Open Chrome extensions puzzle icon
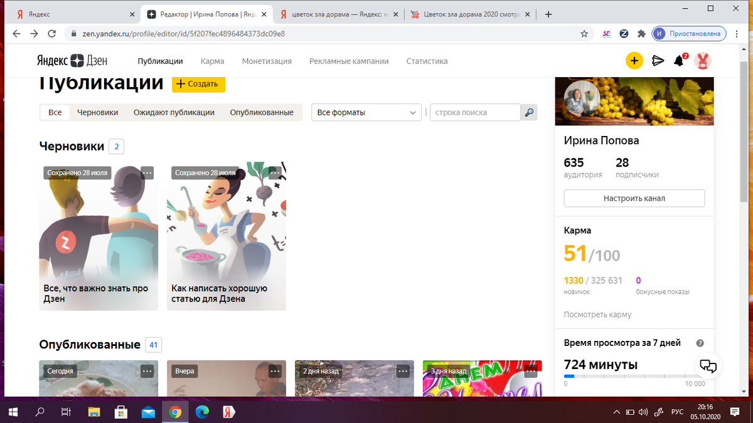Viewport: 753px width, 423px height. click(x=641, y=34)
